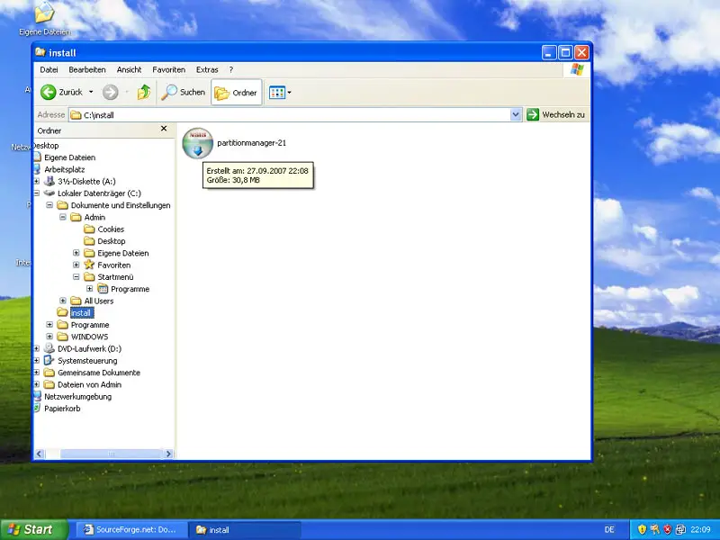The height and width of the screenshot is (540, 720).
Task: Expand Programme folder under C:
Action: tap(49, 325)
